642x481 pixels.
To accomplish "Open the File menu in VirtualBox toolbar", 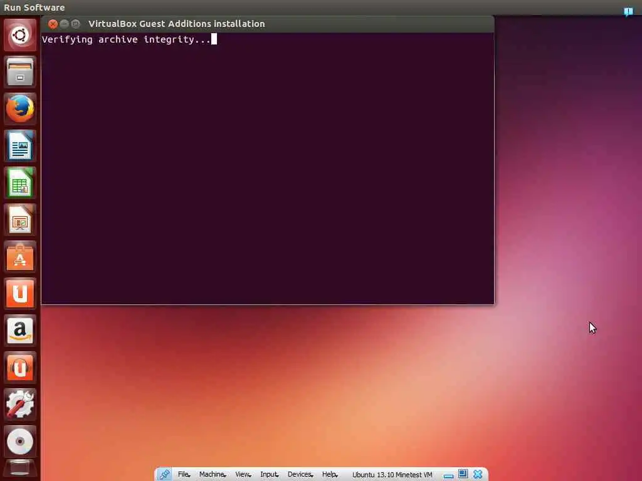I will [x=184, y=475].
